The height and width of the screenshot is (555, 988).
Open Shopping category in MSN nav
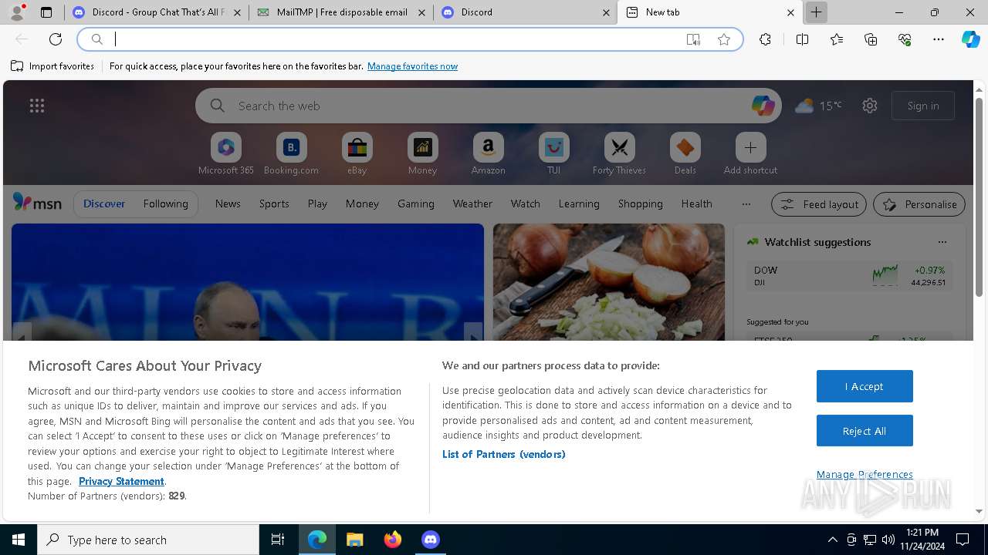pyautogui.click(x=641, y=203)
